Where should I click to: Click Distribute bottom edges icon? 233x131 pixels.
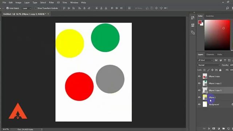(106, 8)
